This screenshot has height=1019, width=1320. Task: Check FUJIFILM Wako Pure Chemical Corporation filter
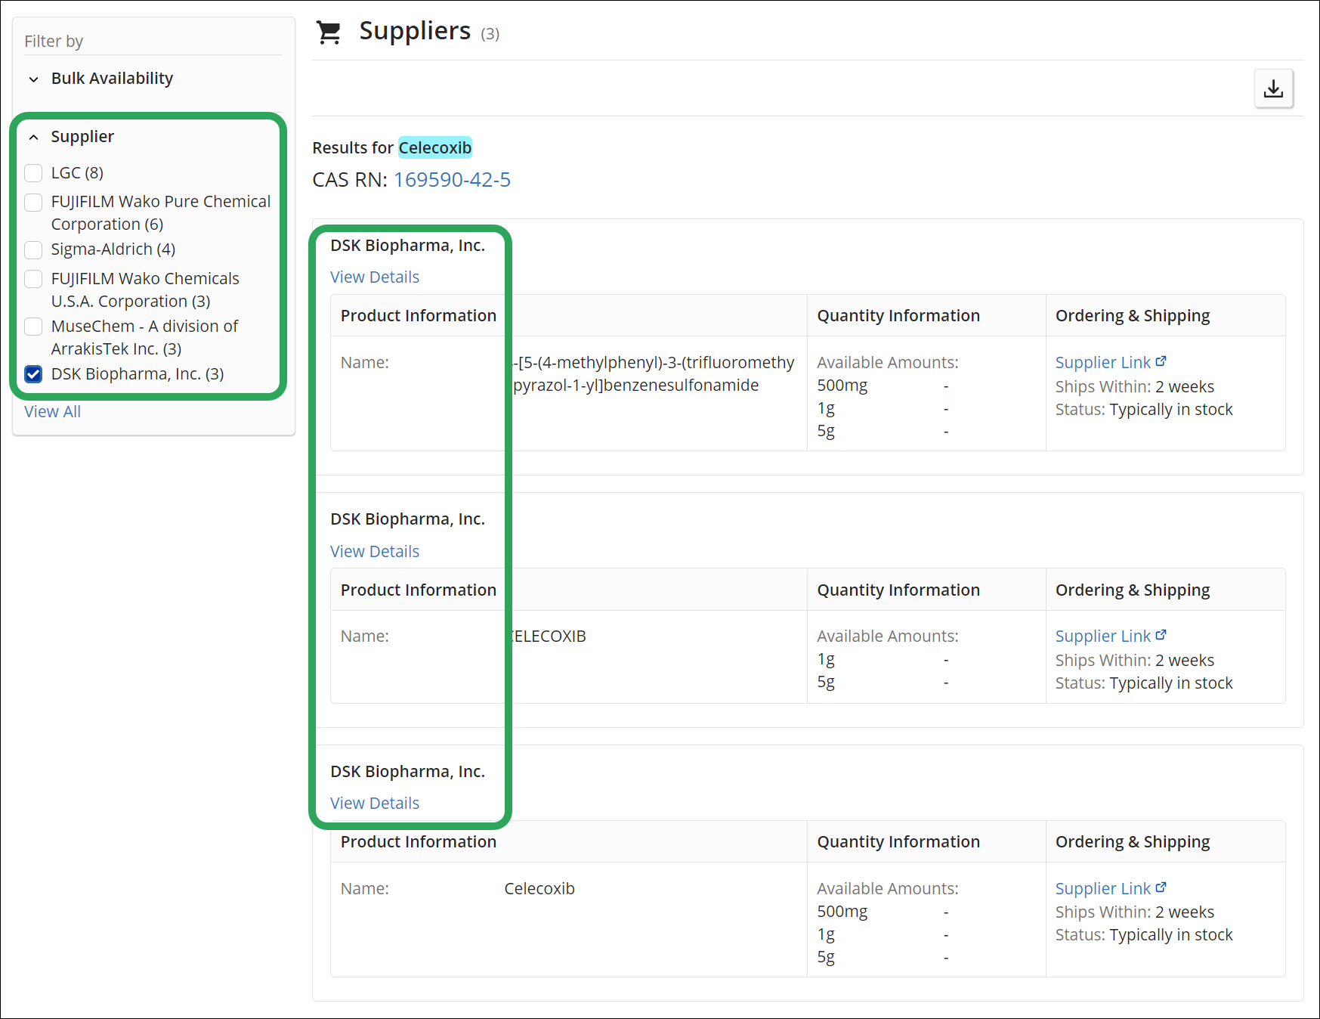[33, 202]
